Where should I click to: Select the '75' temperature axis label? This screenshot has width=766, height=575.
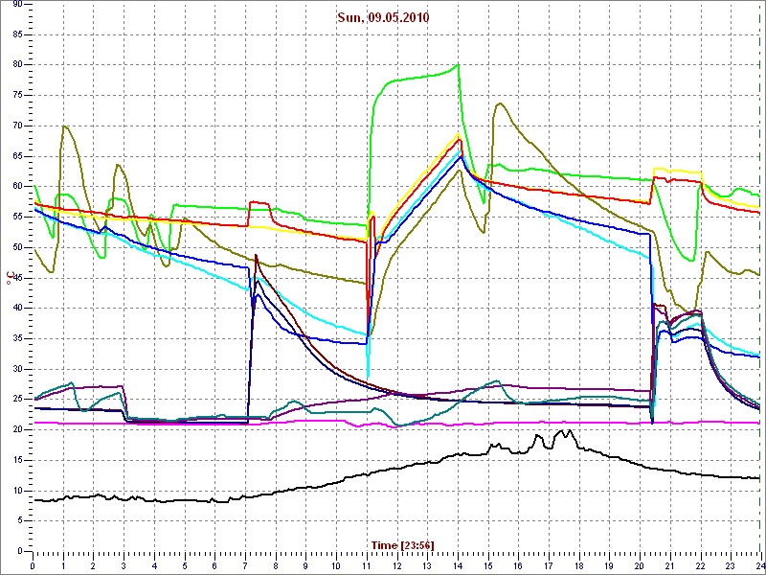tap(17, 96)
